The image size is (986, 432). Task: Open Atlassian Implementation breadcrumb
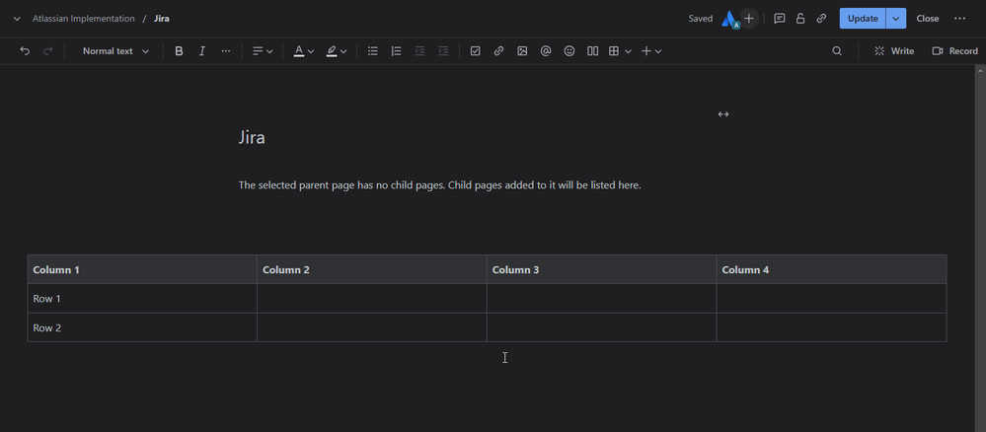click(x=84, y=19)
